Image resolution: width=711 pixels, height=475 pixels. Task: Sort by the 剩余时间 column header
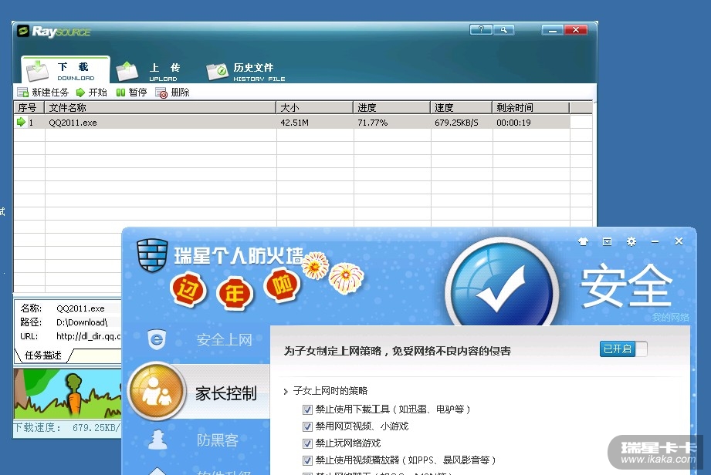pyautogui.click(x=530, y=108)
